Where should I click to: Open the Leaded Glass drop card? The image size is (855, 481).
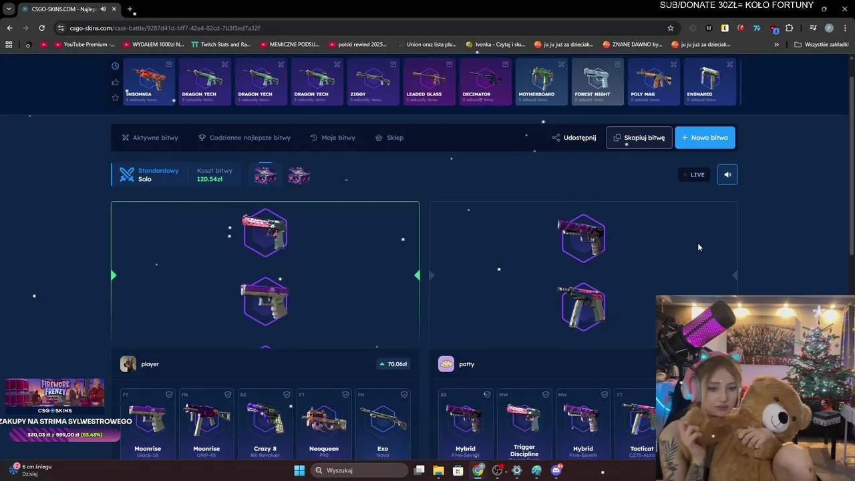pyautogui.click(x=429, y=82)
